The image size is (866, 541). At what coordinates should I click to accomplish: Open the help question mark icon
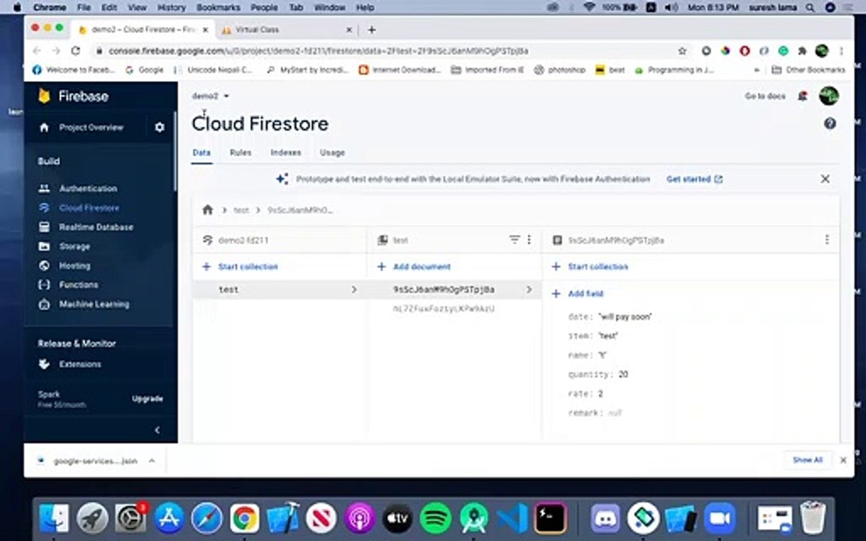(x=830, y=124)
